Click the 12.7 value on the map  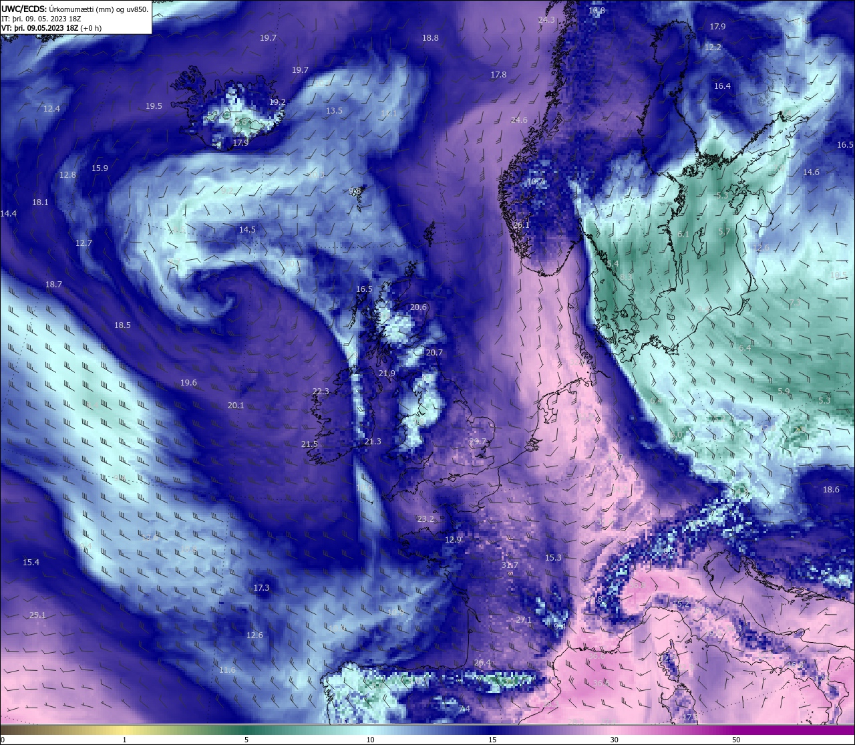(83, 243)
